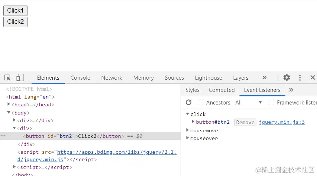Screen dimensions: 317x176
Task: Activate the inspect element picker icon
Action: 7,78
